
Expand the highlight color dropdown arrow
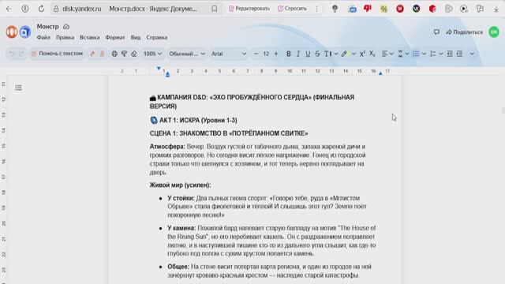[x=353, y=54]
